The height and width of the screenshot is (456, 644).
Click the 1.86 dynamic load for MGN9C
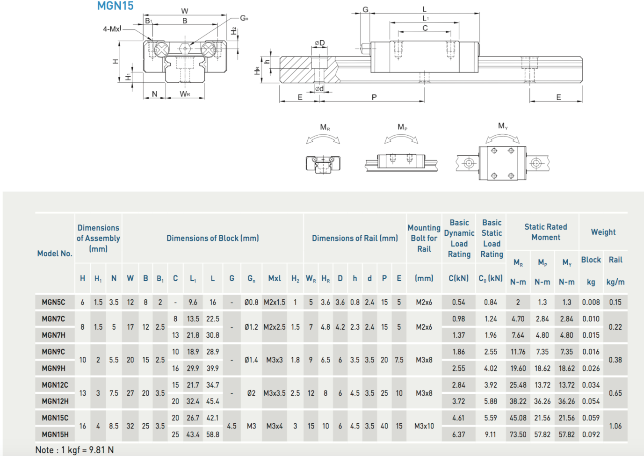[459, 352]
